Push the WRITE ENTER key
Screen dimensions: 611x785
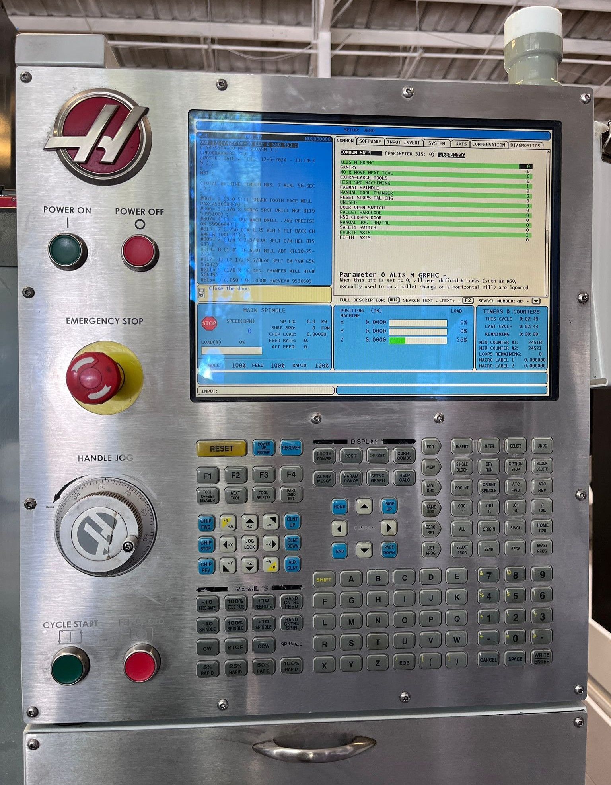coord(542,658)
